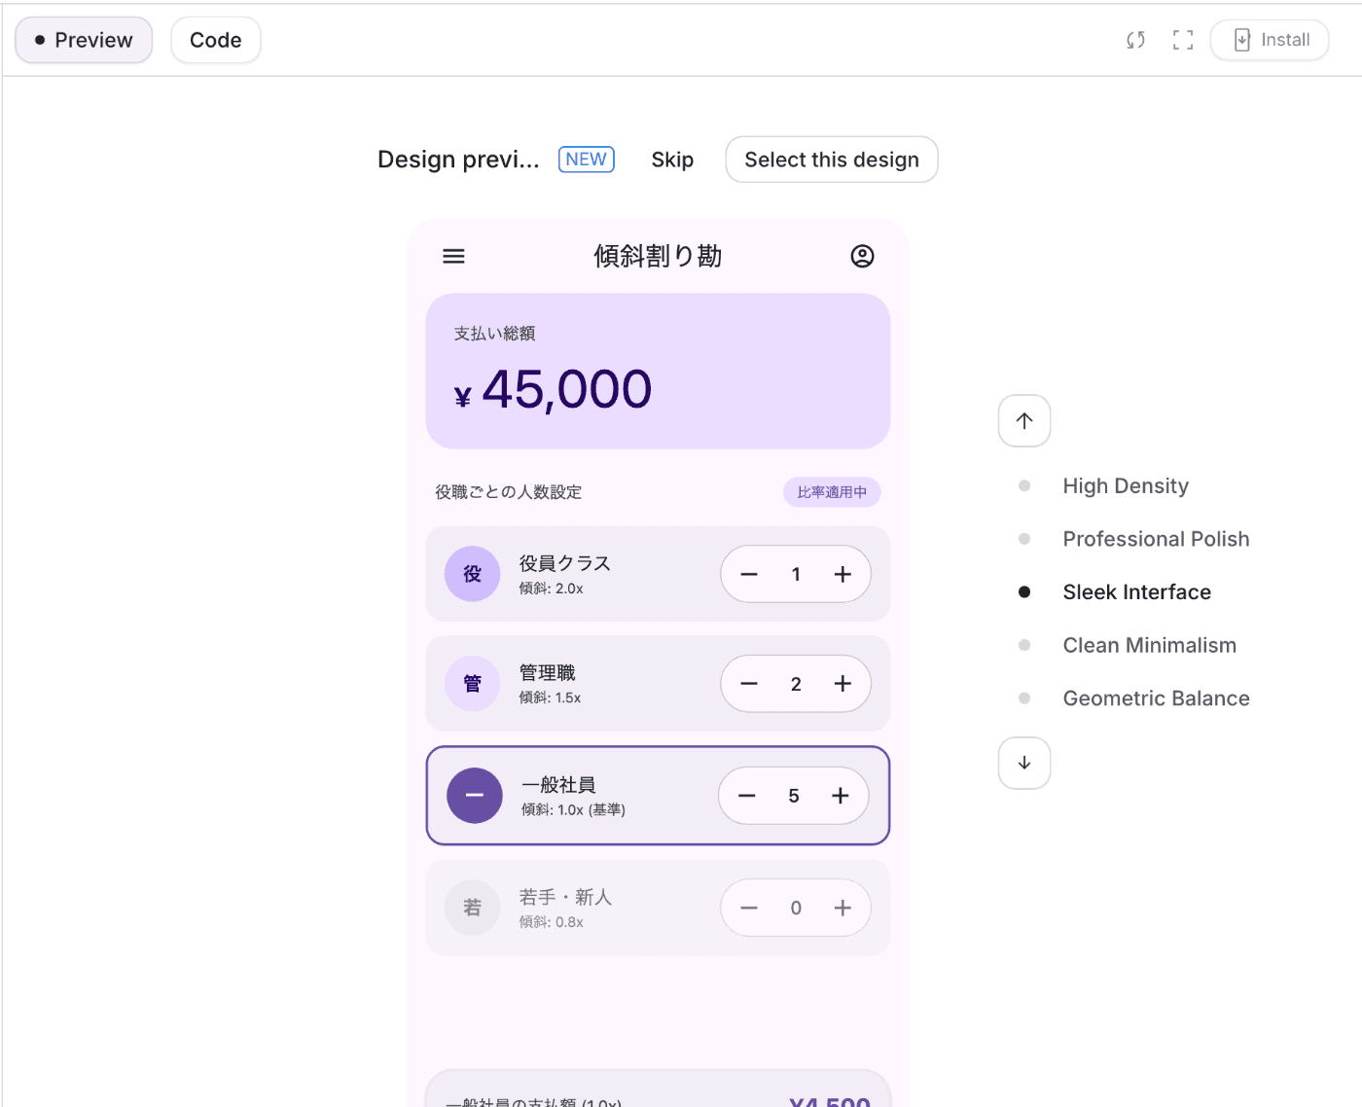The height and width of the screenshot is (1107, 1362).
Task: Click the purple circle icon of 一般社員
Action: click(475, 796)
